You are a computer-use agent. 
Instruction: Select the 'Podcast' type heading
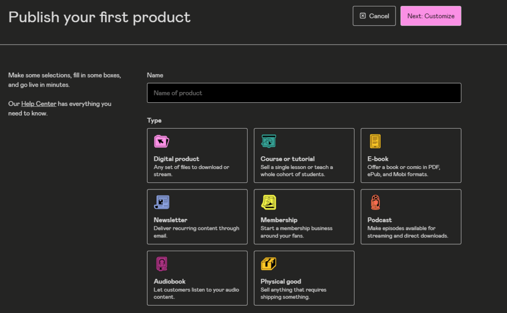click(x=379, y=220)
